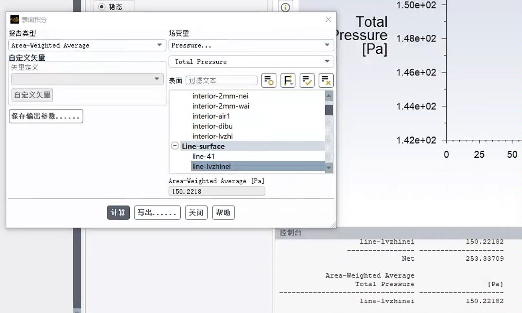The height and width of the screenshot is (313, 522).
Task: Click the surface list scrollbar down arrow
Action: 329,168
